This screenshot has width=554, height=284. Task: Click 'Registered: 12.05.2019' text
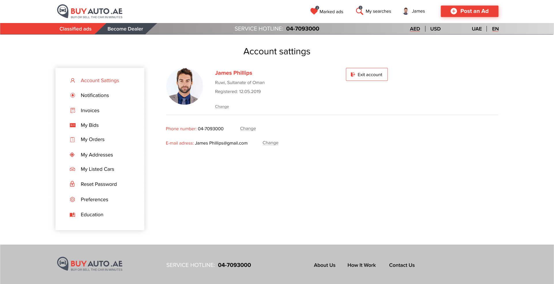pos(238,92)
